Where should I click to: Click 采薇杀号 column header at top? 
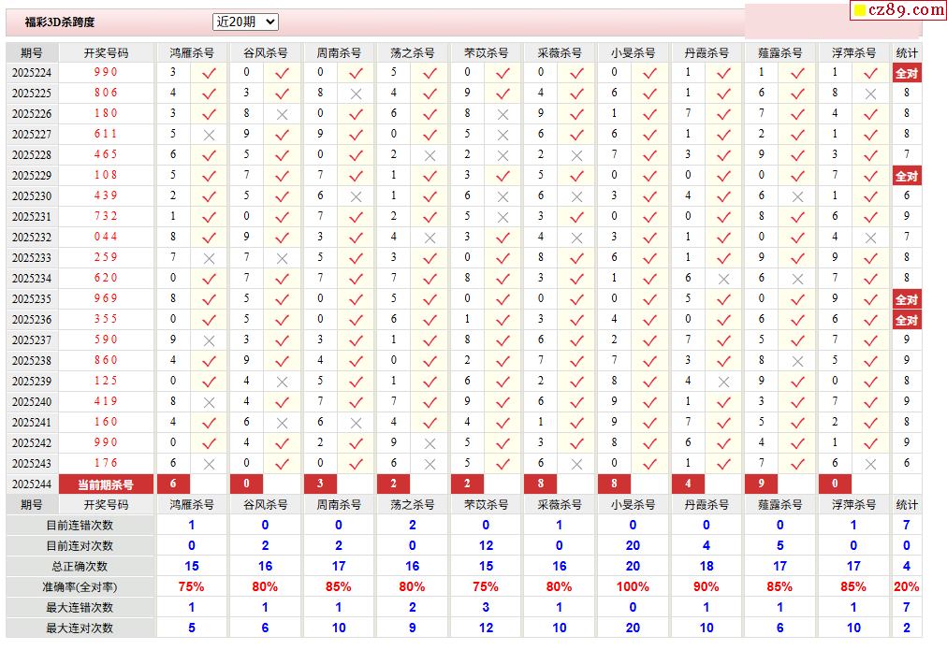(x=560, y=53)
